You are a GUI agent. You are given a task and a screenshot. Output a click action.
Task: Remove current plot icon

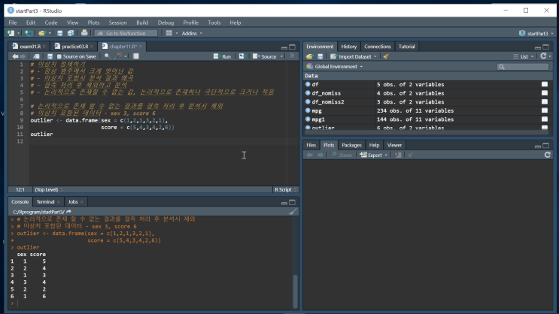pos(398,155)
